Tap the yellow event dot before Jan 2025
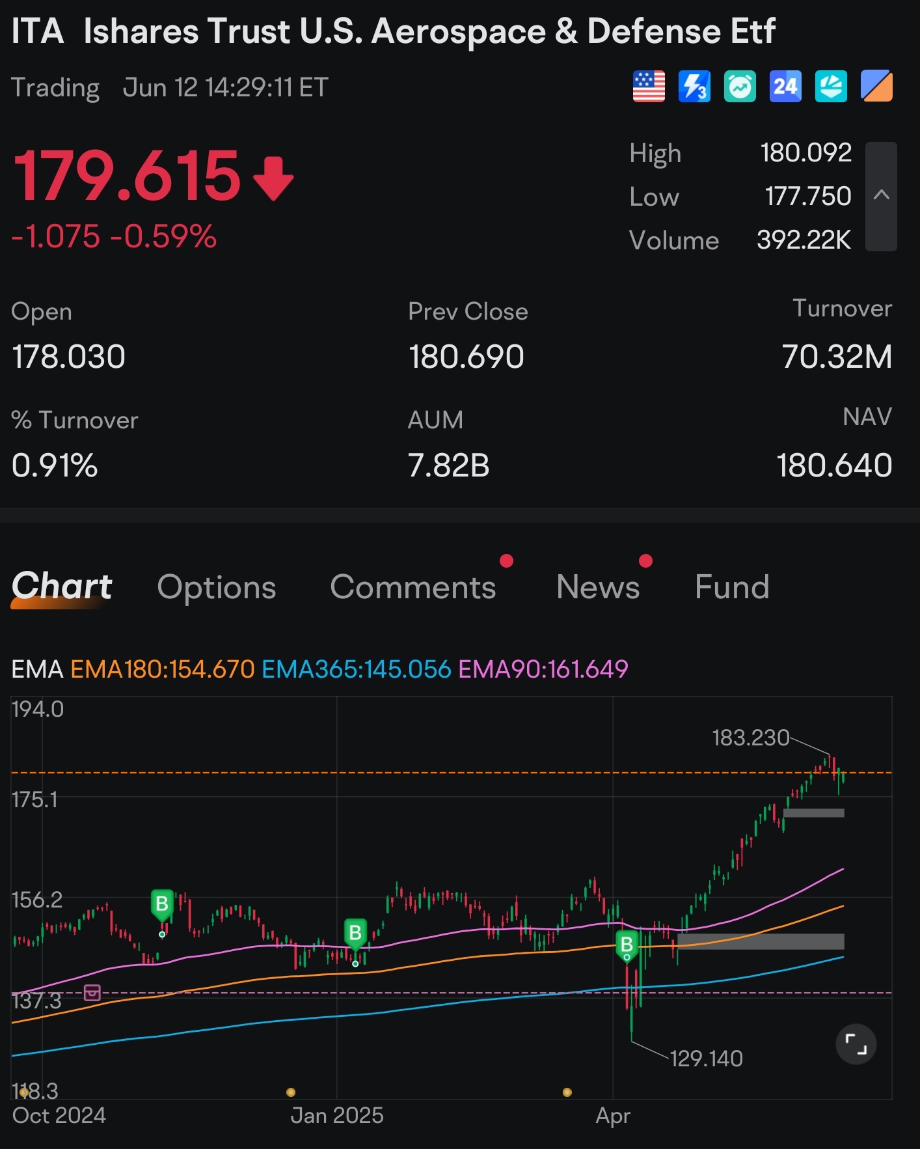The width and height of the screenshot is (920, 1149). [291, 1092]
